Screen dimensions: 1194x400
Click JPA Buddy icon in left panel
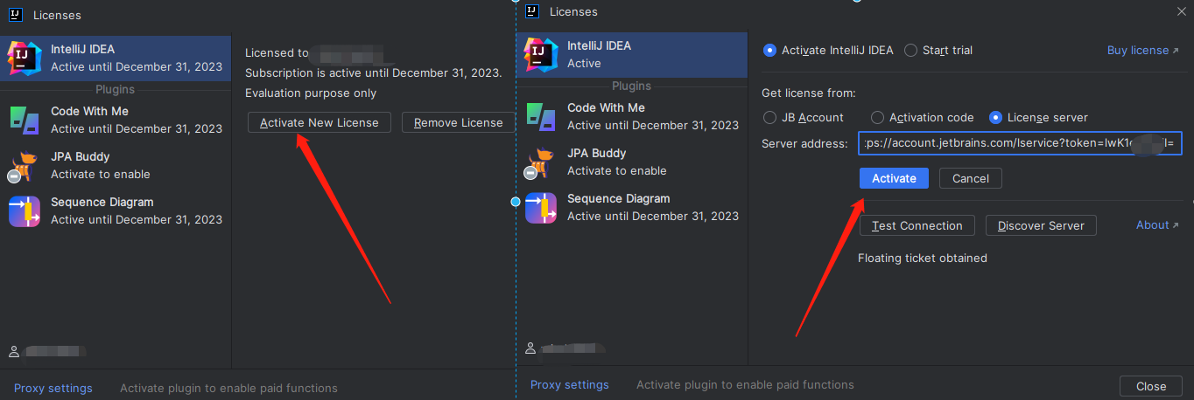click(25, 165)
